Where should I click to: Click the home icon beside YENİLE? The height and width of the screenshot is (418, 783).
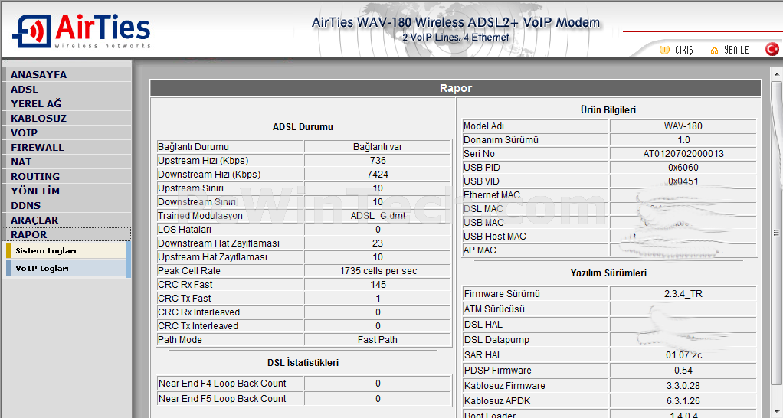(714, 50)
